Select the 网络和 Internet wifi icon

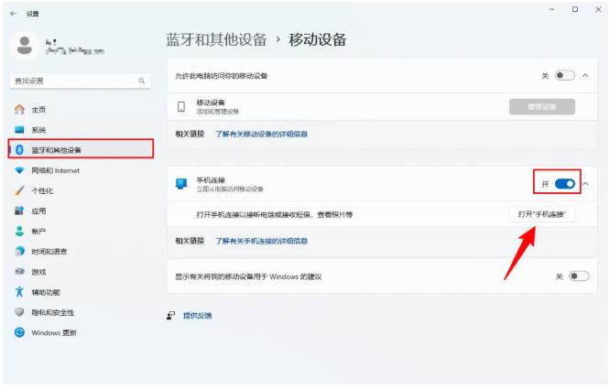click(19, 170)
